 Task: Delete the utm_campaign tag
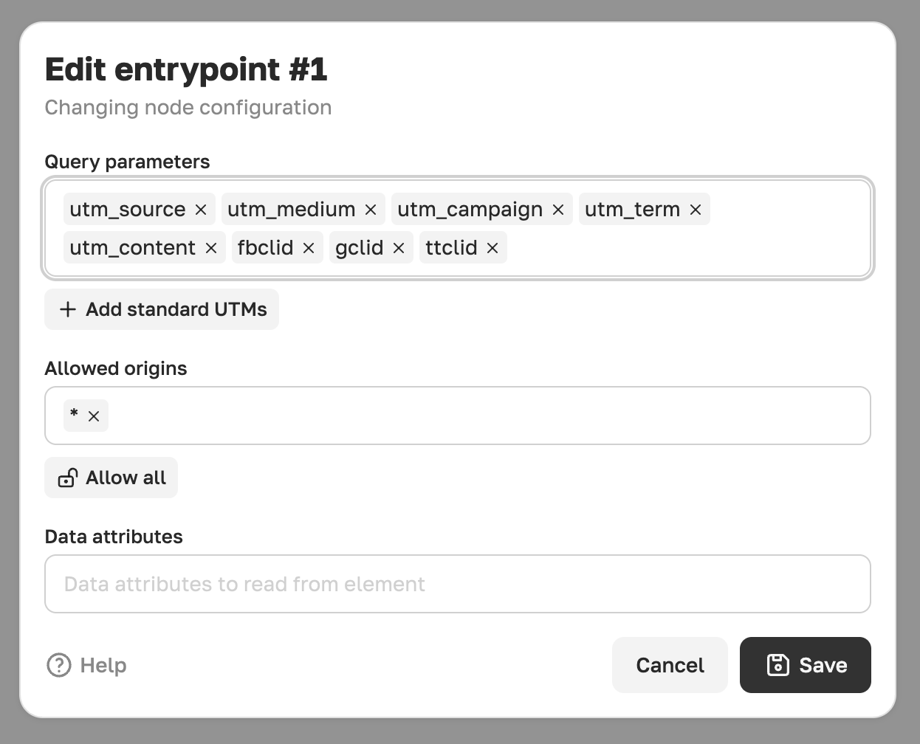tap(558, 210)
